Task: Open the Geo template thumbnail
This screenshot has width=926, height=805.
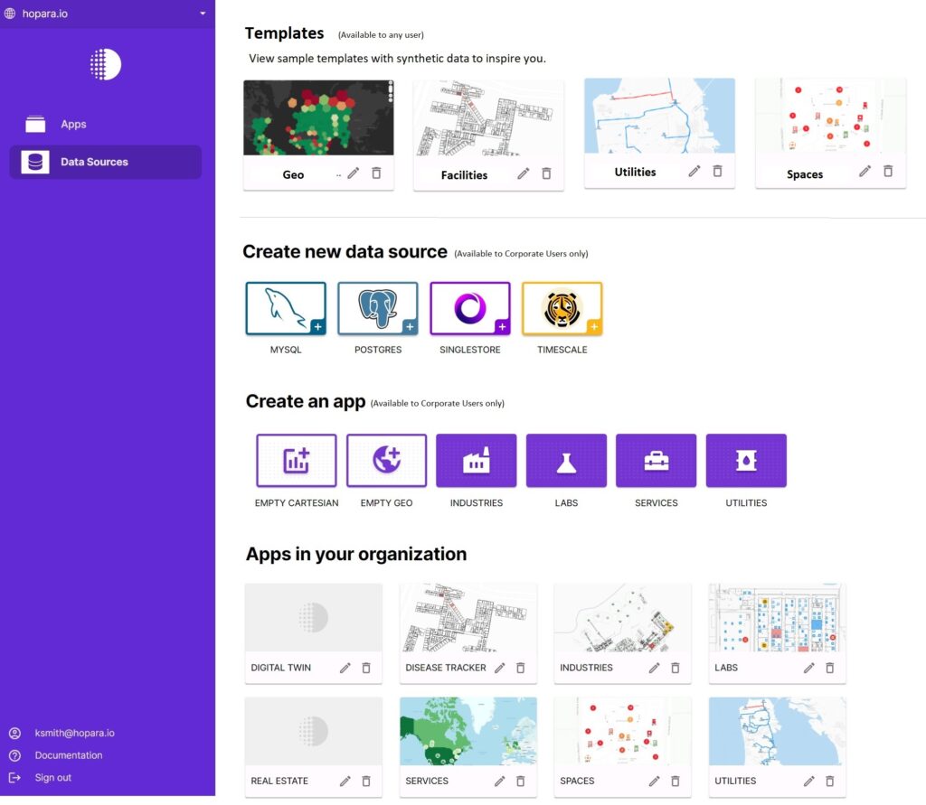Action: click(318, 118)
